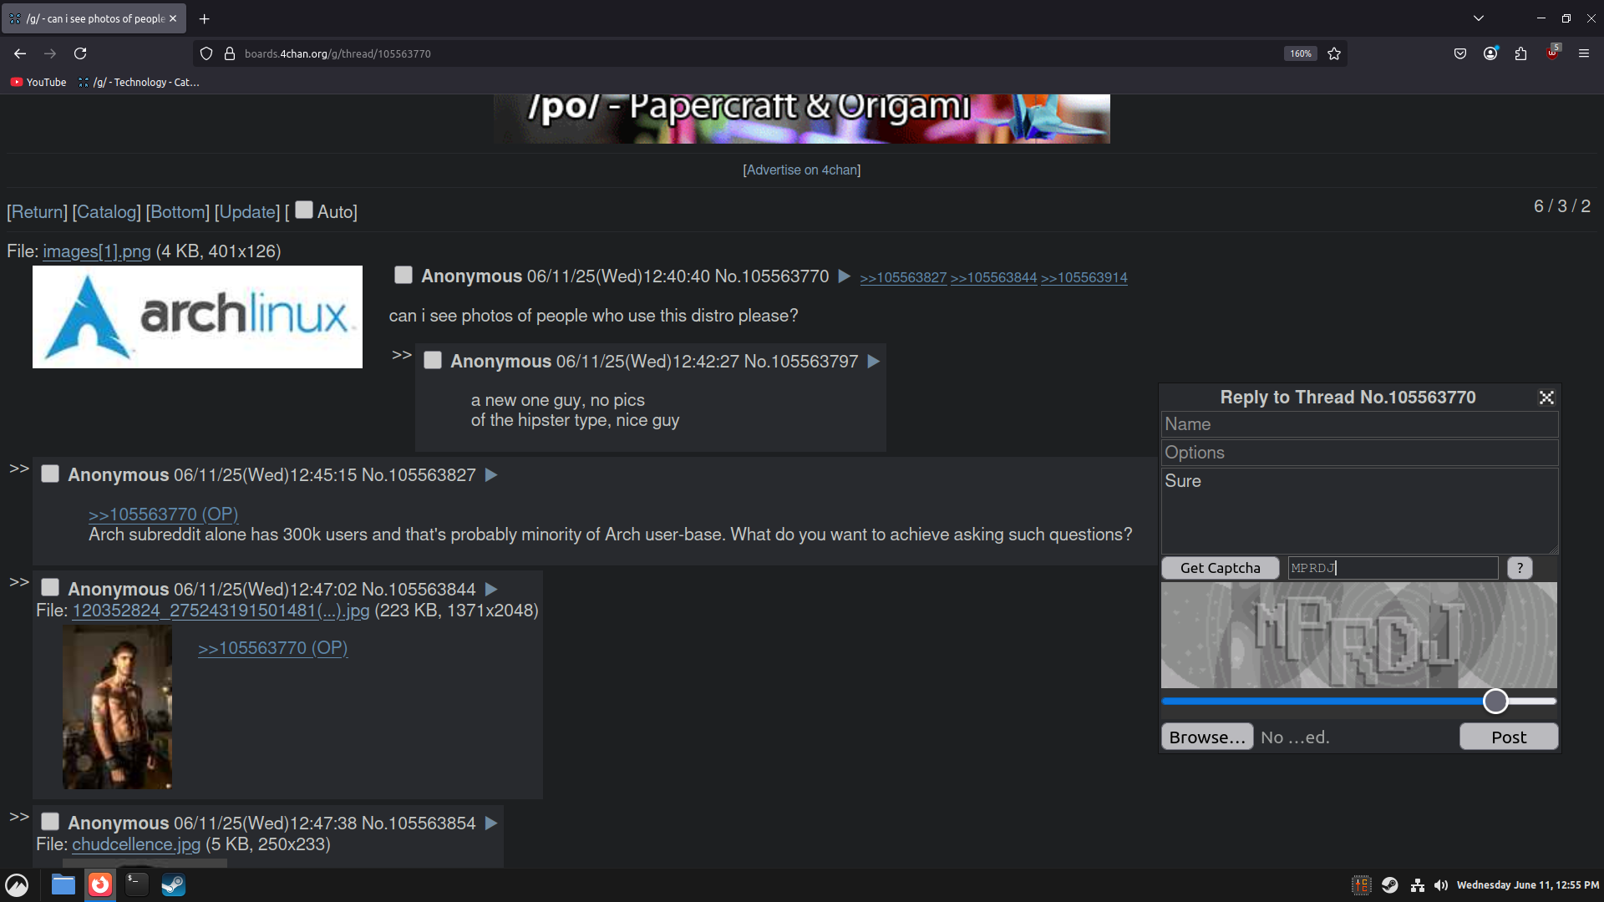This screenshot has width=1604, height=902.
Task: Open the [Catalog] navigation link
Action: pyautogui.click(x=106, y=212)
